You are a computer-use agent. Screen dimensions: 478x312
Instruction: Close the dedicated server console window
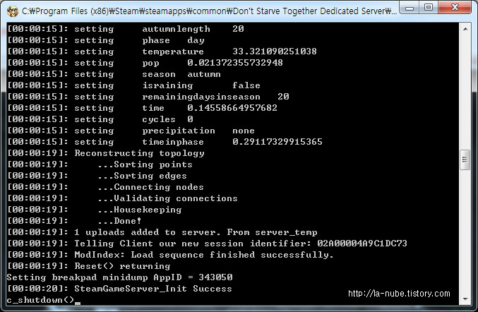(x=455, y=7)
